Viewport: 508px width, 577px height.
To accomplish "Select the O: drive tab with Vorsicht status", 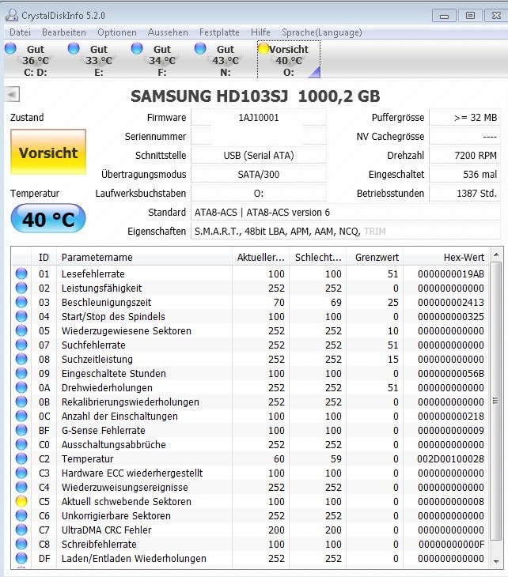I will tap(289, 59).
